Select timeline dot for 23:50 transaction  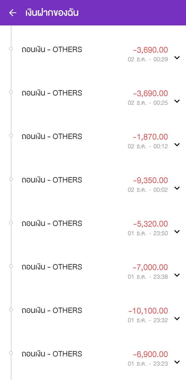pyautogui.click(x=11, y=222)
